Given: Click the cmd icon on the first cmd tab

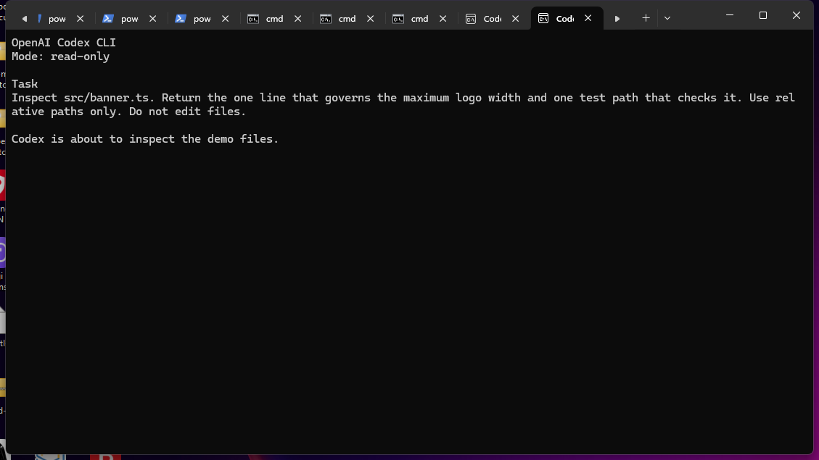Looking at the screenshot, I should 252,18.
